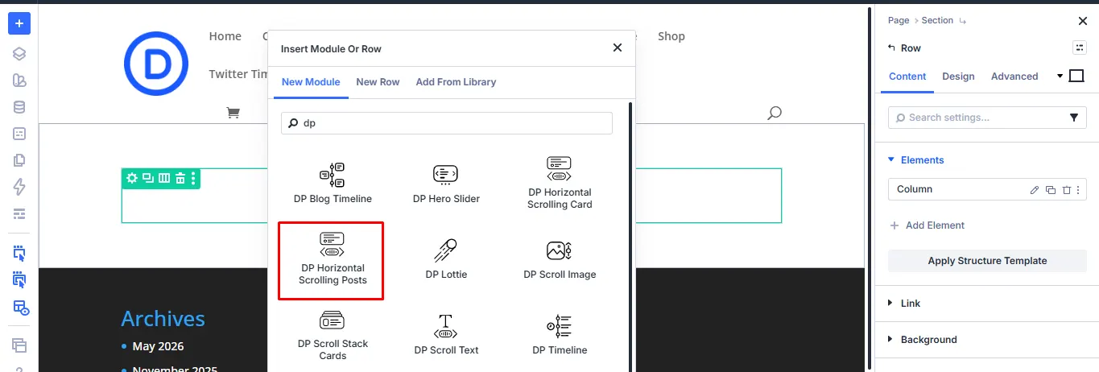1099x372 pixels.
Task: Delete the Column element
Action: [1066, 190]
